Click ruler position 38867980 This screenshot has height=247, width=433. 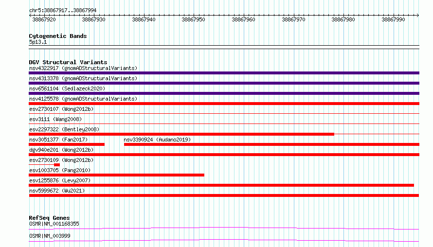343,19
